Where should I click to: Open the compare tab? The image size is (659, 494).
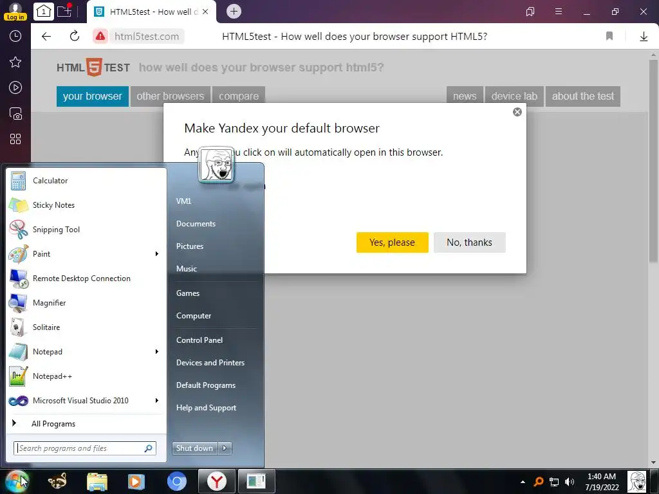(x=239, y=96)
